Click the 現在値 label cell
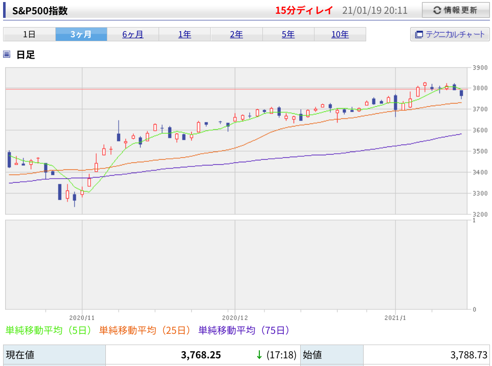The image size is (492, 366). (x=54, y=355)
